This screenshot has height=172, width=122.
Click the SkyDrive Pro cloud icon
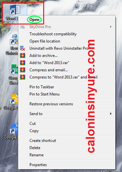(23, 27)
